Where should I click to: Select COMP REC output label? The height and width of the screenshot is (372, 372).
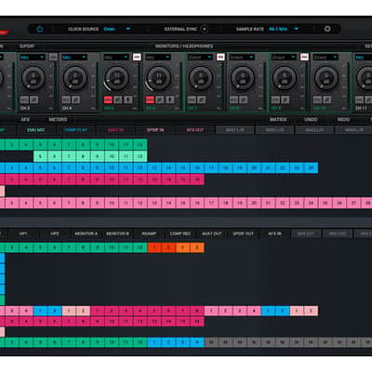pos(180,233)
